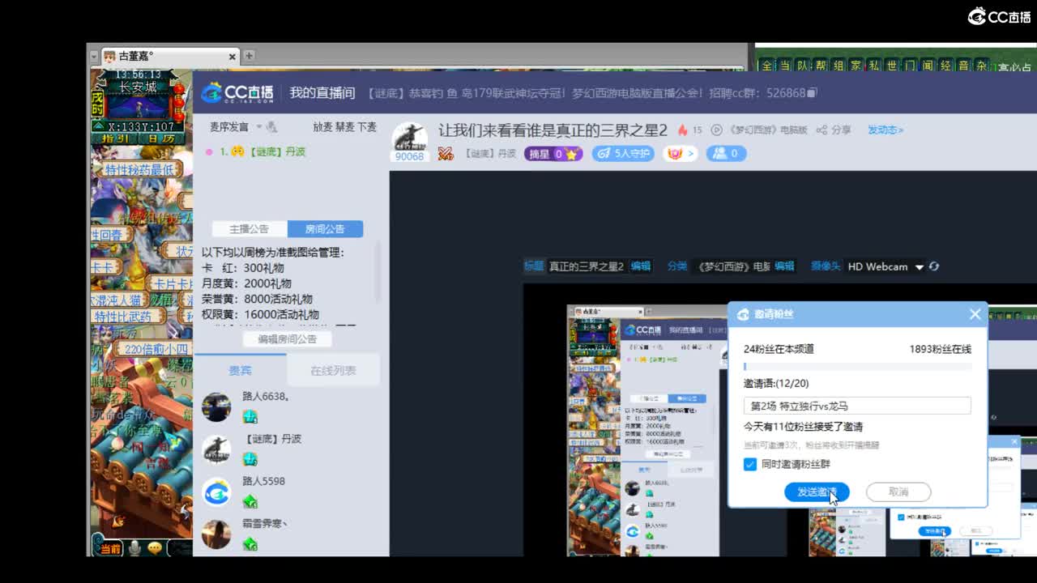Click the play icon before 《梦幻西游》电脑版
This screenshot has width=1037, height=583.
pyautogui.click(x=716, y=130)
